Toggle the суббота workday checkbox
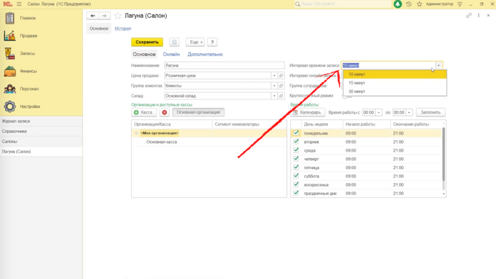The height and width of the screenshot is (279, 496). pyautogui.click(x=296, y=176)
